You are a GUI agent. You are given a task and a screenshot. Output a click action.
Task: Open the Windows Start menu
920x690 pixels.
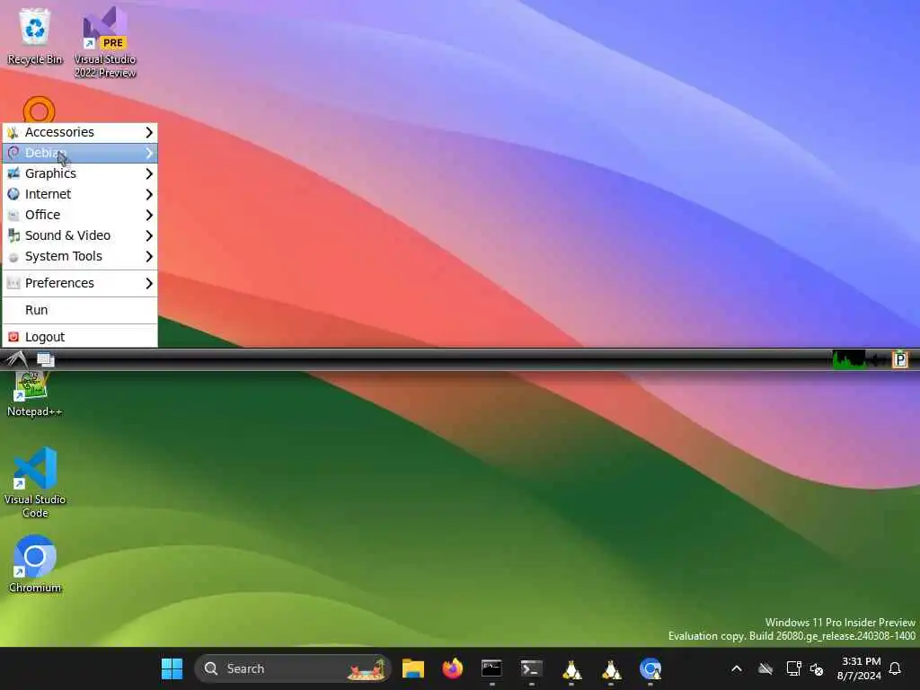click(172, 668)
